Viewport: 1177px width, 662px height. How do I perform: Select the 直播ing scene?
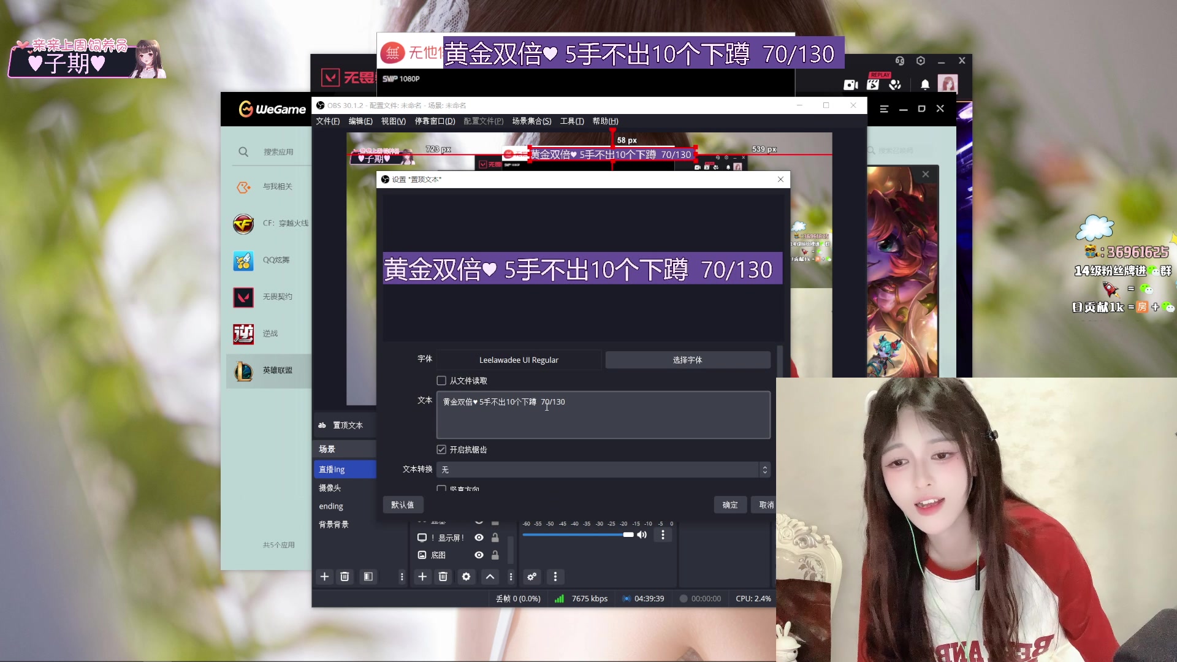[x=345, y=470]
